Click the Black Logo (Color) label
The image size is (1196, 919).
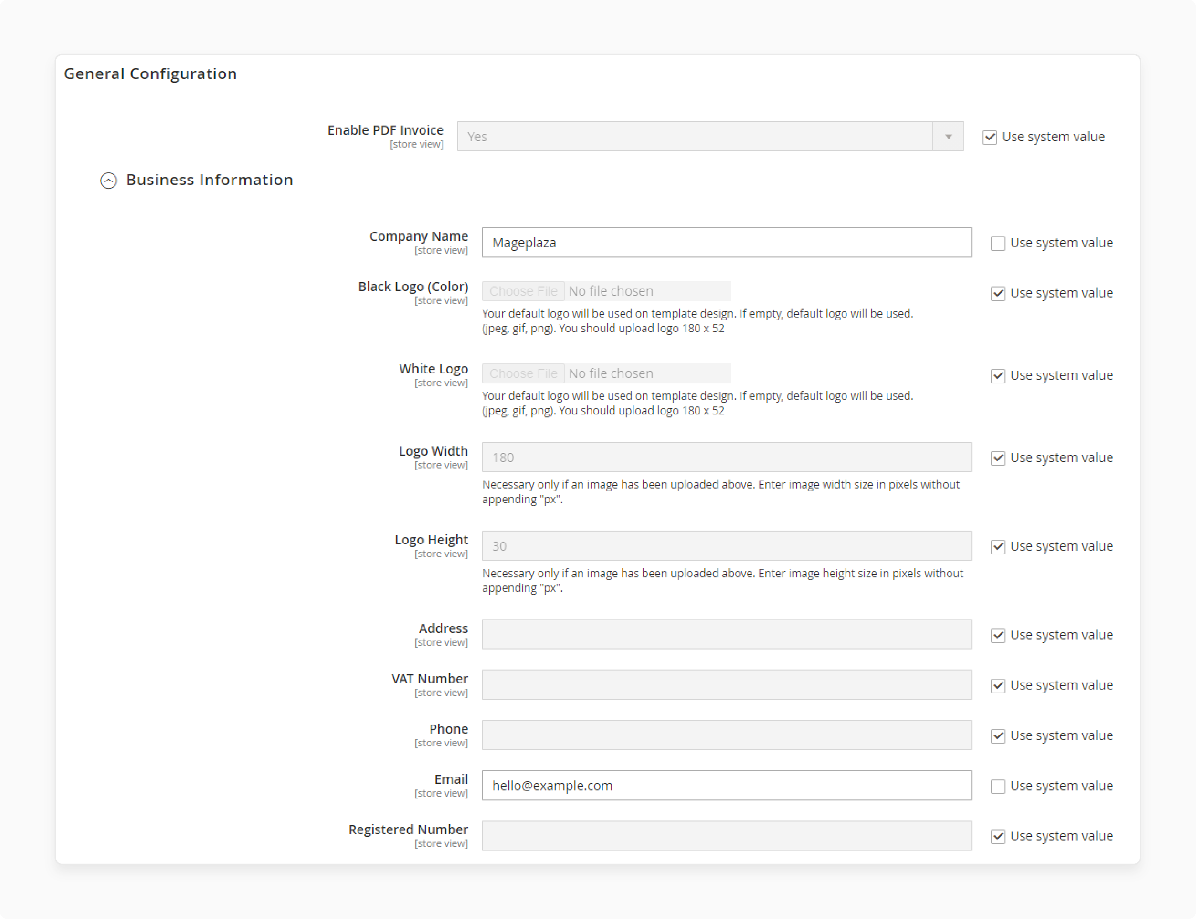(x=413, y=287)
